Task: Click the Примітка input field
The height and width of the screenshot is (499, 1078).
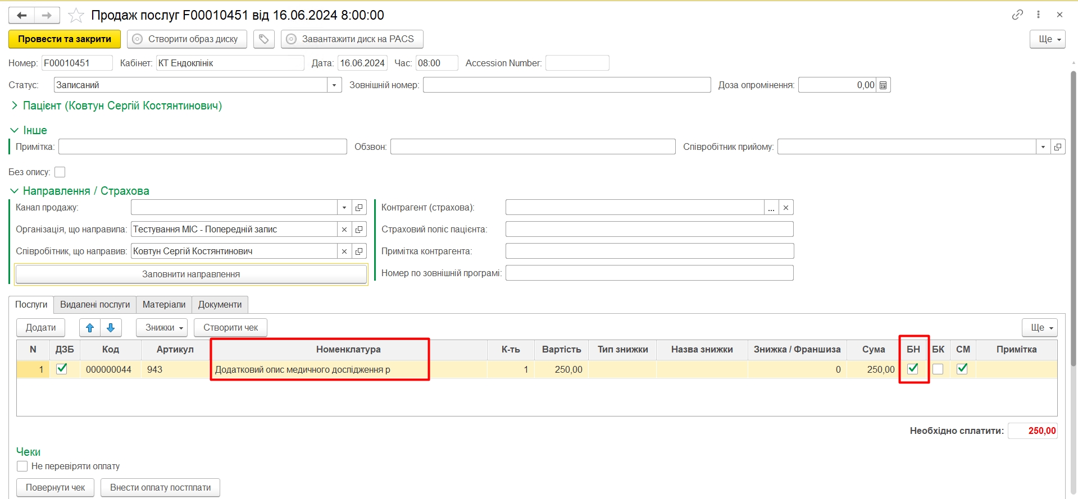Action: [202, 147]
